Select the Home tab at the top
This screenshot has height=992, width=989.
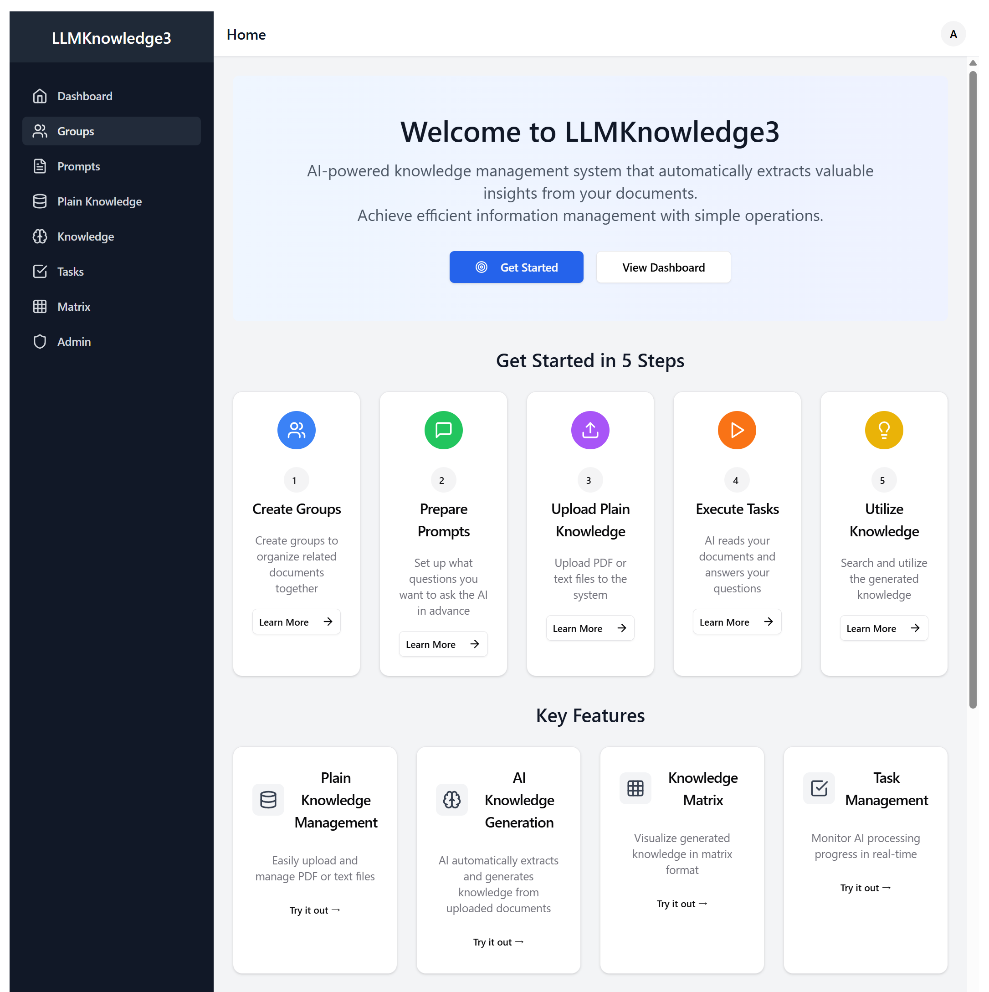click(x=246, y=34)
